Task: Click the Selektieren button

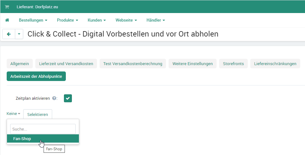Action: [38, 114]
